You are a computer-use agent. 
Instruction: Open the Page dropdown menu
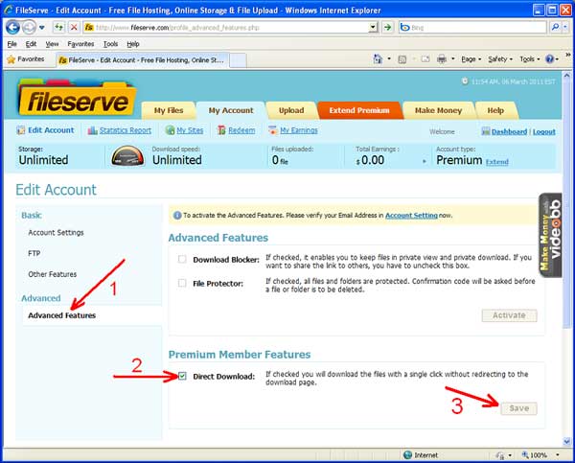pyautogui.click(x=471, y=59)
